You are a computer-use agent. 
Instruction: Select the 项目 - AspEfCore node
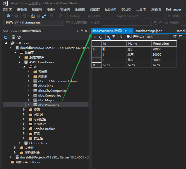[28, 162]
